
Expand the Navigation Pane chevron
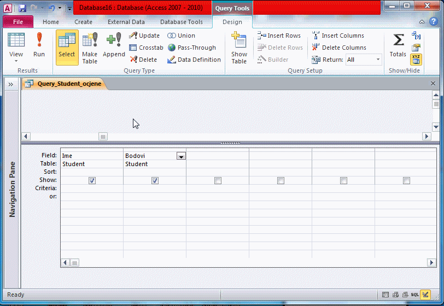(x=10, y=84)
